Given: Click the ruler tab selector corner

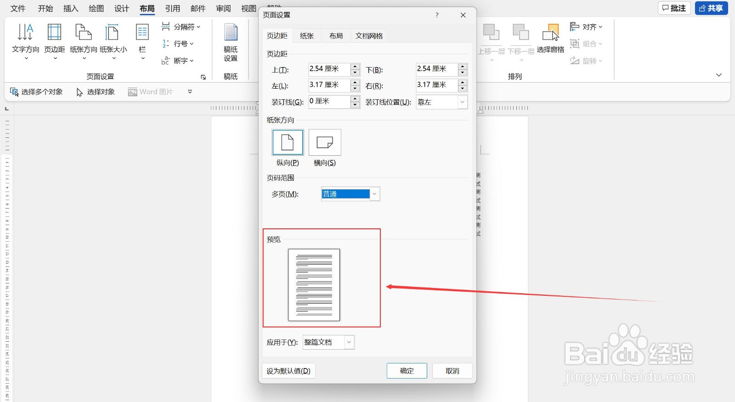Looking at the screenshot, I should click(x=6, y=109).
